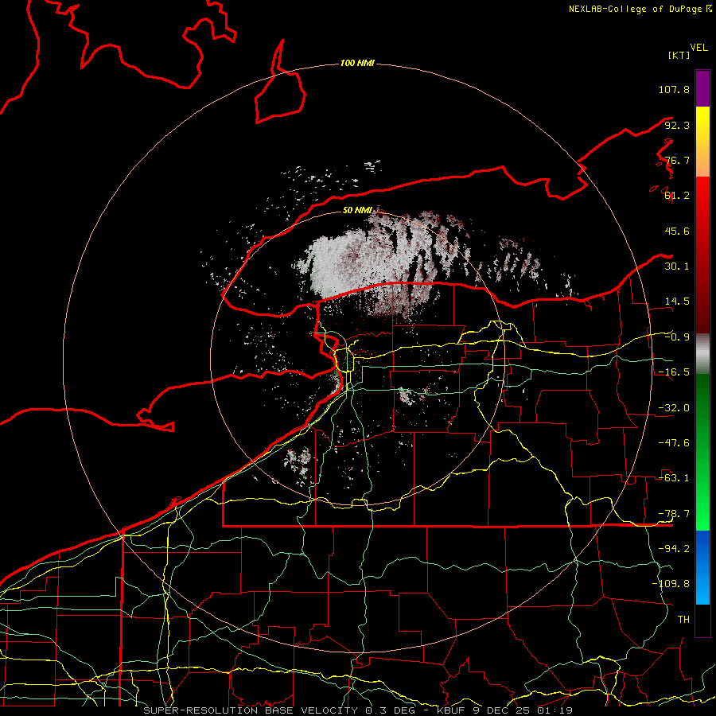Select the 30.1 velocity scale value

(x=677, y=267)
